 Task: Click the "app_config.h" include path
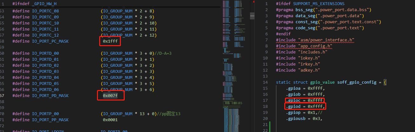315,46
